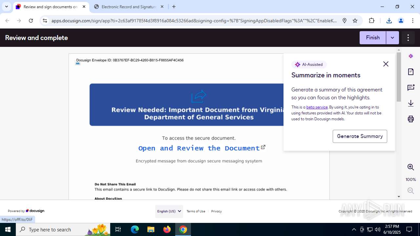The image size is (420, 236).
Task: Open Task View on the taskbar
Action: [x=118, y=229]
